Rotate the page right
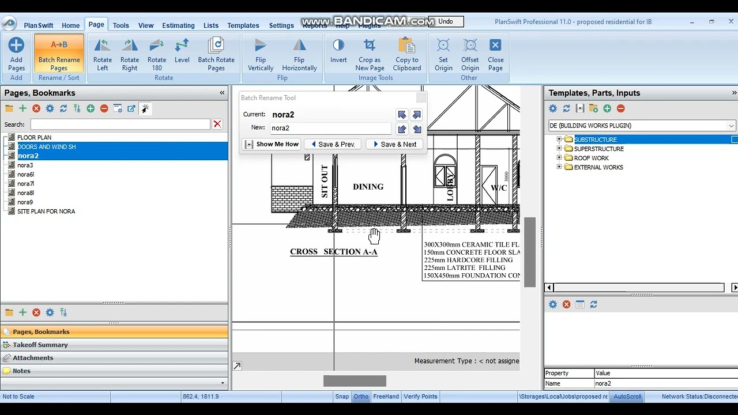 pyautogui.click(x=130, y=54)
